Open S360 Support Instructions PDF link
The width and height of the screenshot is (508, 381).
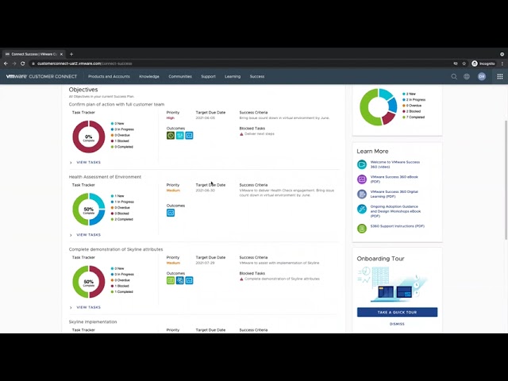397,226
